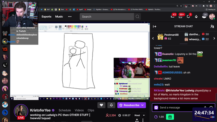Image resolution: width=217 pixels, height=122 pixels.
Task: Click the unfollow heart button
Action: (x=101, y=105)
